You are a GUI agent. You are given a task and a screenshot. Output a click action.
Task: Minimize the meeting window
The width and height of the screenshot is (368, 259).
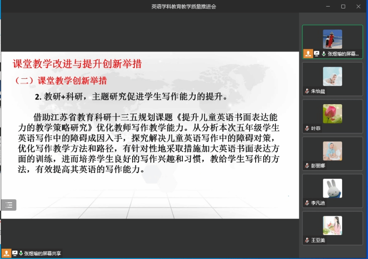click(328, 7)
